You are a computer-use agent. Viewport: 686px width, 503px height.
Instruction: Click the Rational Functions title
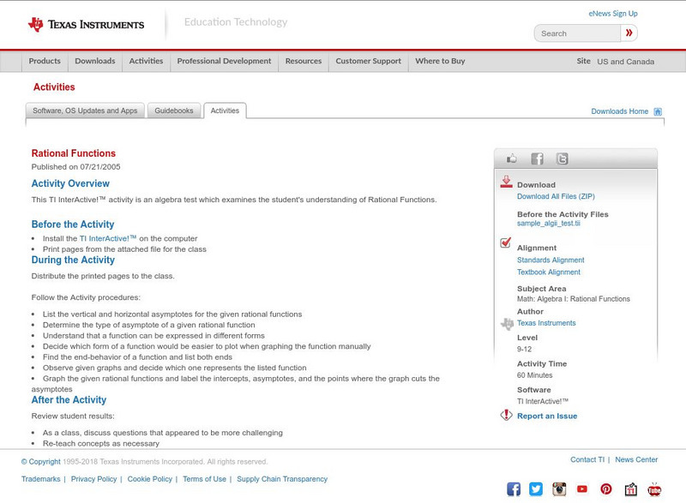point(74,153)
